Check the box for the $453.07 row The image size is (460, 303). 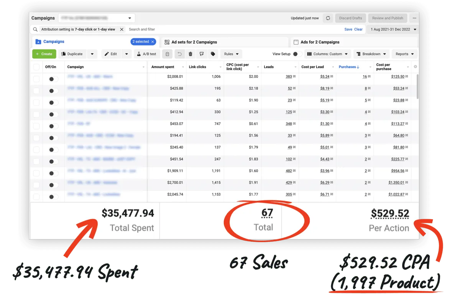(36, 126)
